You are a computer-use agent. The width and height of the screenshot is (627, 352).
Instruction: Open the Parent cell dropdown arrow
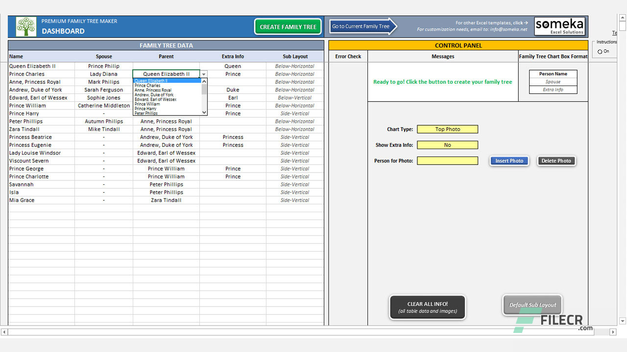coord(204,74)
